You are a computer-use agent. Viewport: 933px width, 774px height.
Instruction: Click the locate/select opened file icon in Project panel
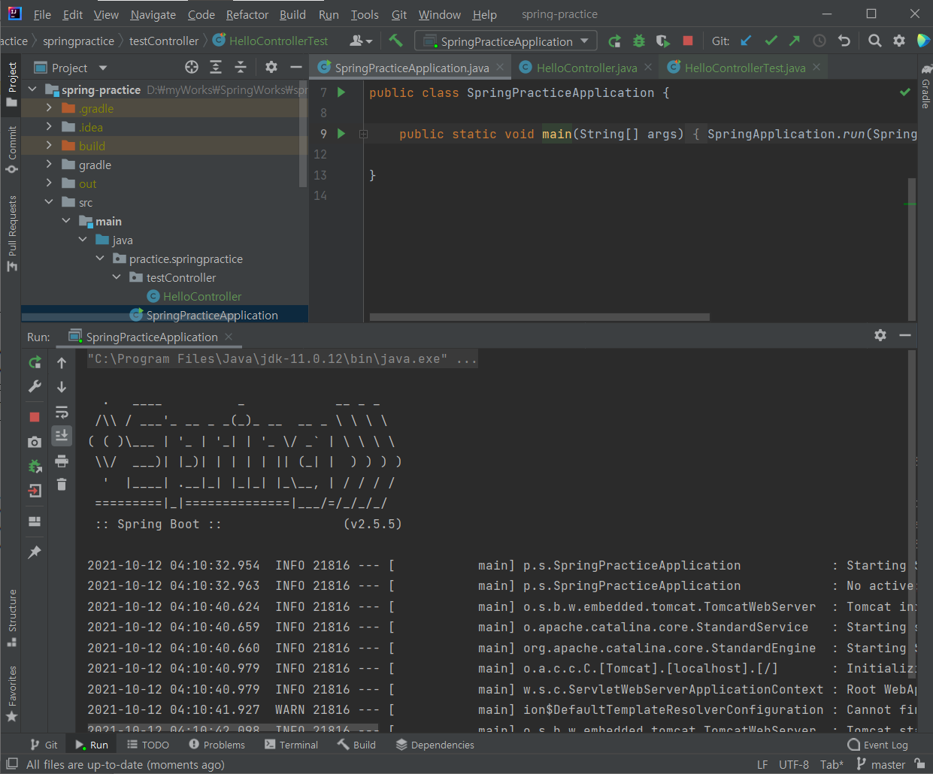click(192, 68)
